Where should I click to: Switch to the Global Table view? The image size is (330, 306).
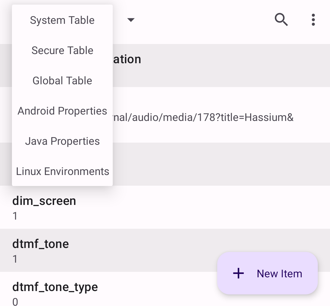click(x=62, y=81)
